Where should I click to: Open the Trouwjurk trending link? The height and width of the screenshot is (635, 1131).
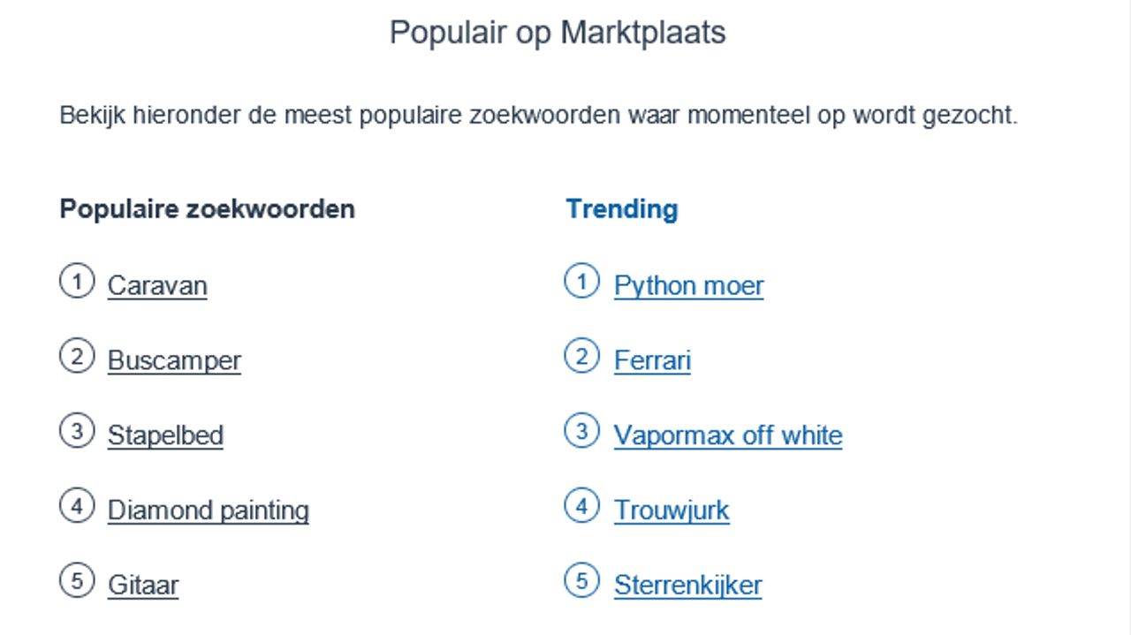pos(672,510)
